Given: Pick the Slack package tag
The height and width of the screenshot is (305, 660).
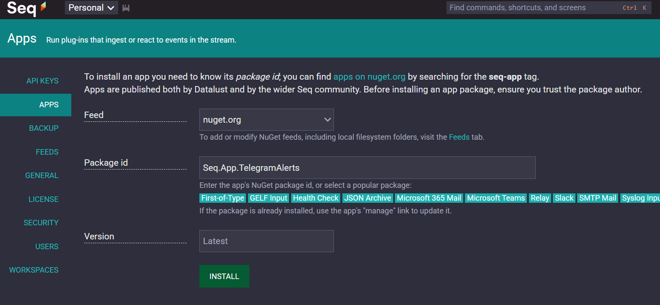Looking at the screenshot, I should tap(564, 198).
